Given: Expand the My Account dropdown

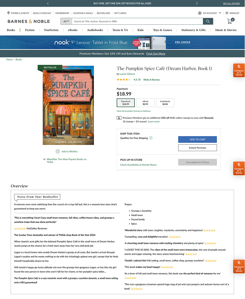Looking at the screenshot, I should (210, 13).
